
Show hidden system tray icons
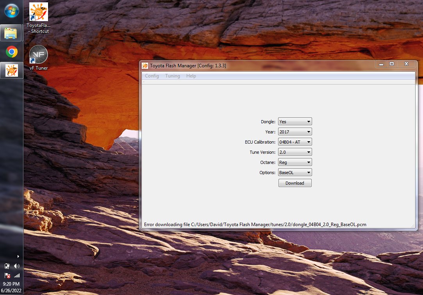(x=18, y=256)
